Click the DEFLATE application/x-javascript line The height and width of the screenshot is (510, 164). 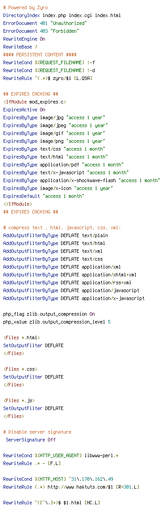coord(74,298)
